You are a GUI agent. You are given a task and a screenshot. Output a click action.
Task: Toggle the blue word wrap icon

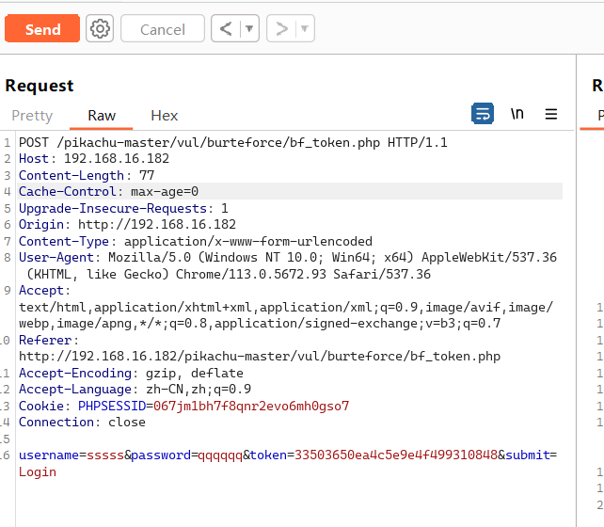click(483, 114)
